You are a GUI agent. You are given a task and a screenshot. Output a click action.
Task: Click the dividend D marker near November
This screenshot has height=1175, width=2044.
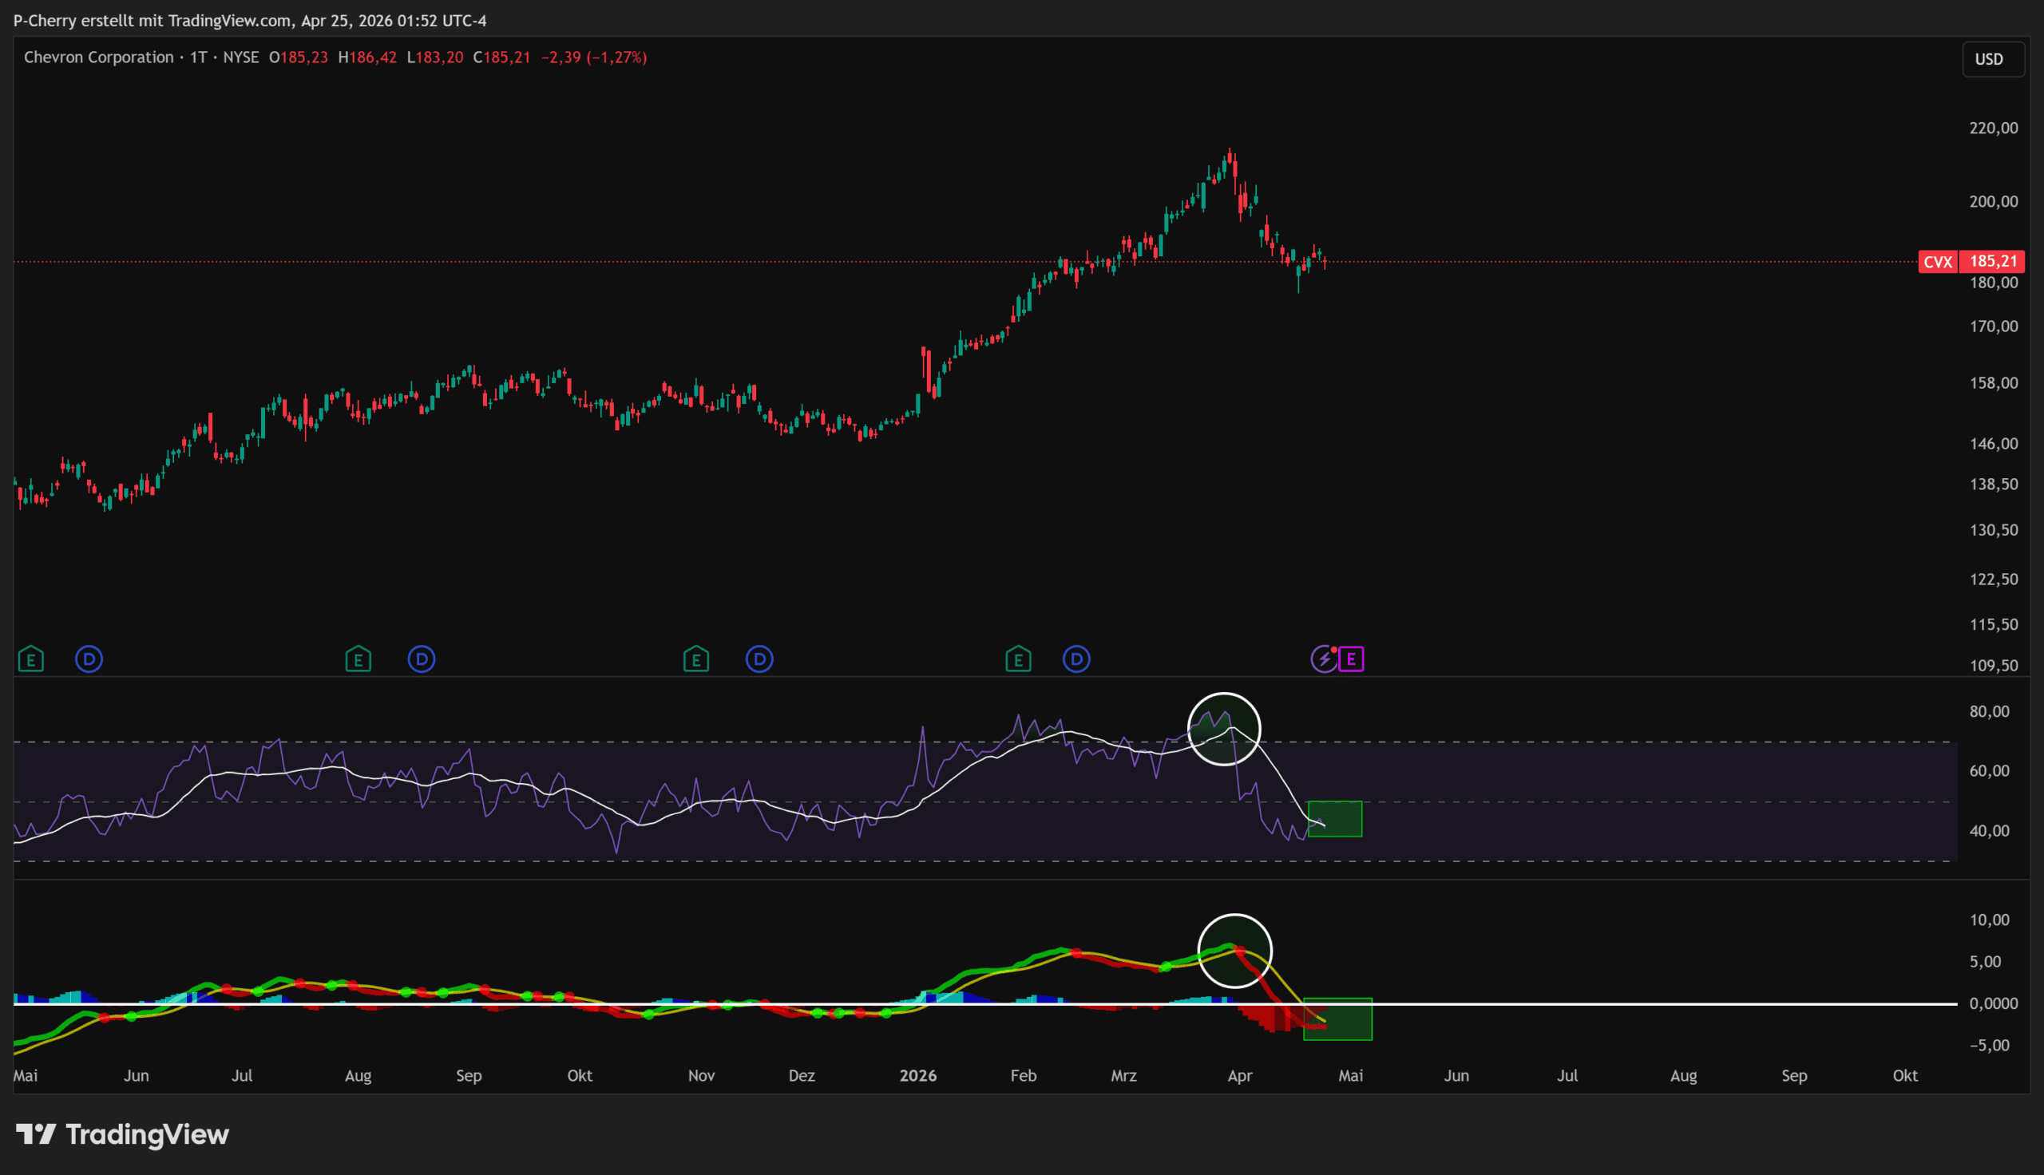[x=759, y=659]
